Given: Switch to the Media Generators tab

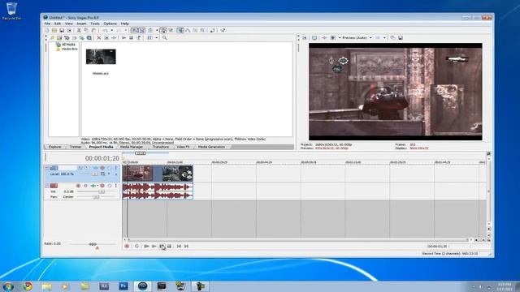Looking at the screenshot, I should click(211, 147).
